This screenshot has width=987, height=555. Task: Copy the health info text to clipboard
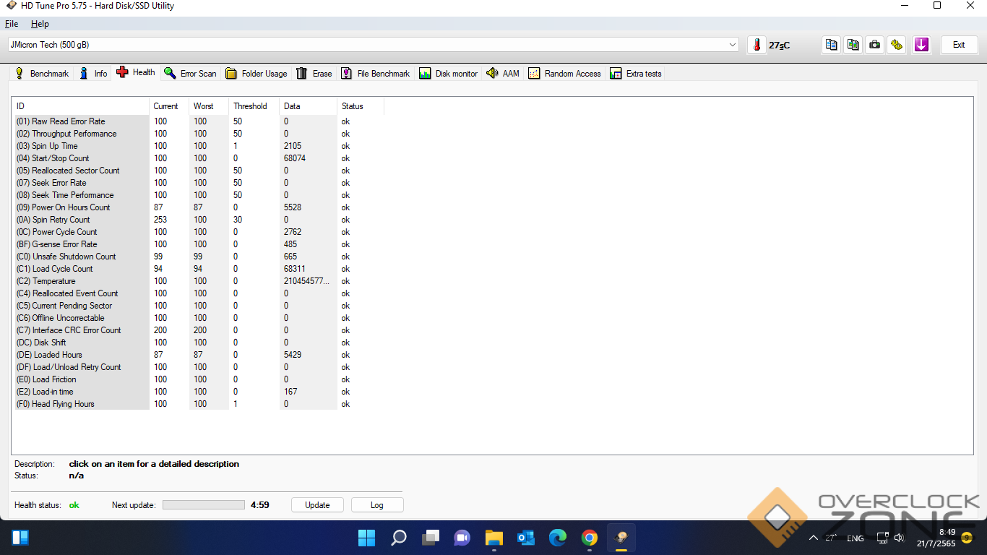click(x=832, y=45)
